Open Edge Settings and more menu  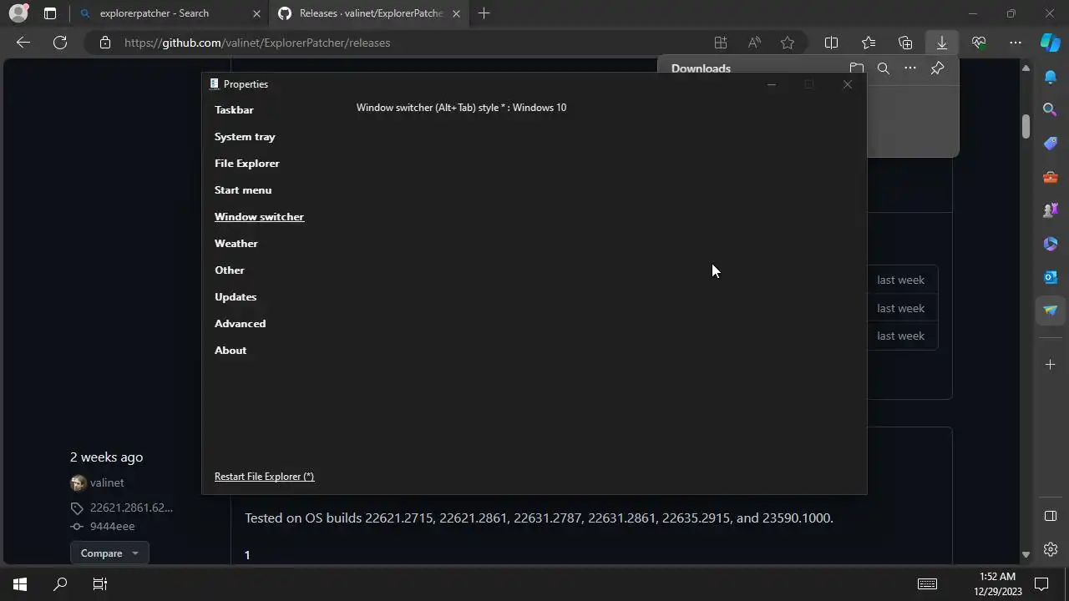(x=1016, y=43)
